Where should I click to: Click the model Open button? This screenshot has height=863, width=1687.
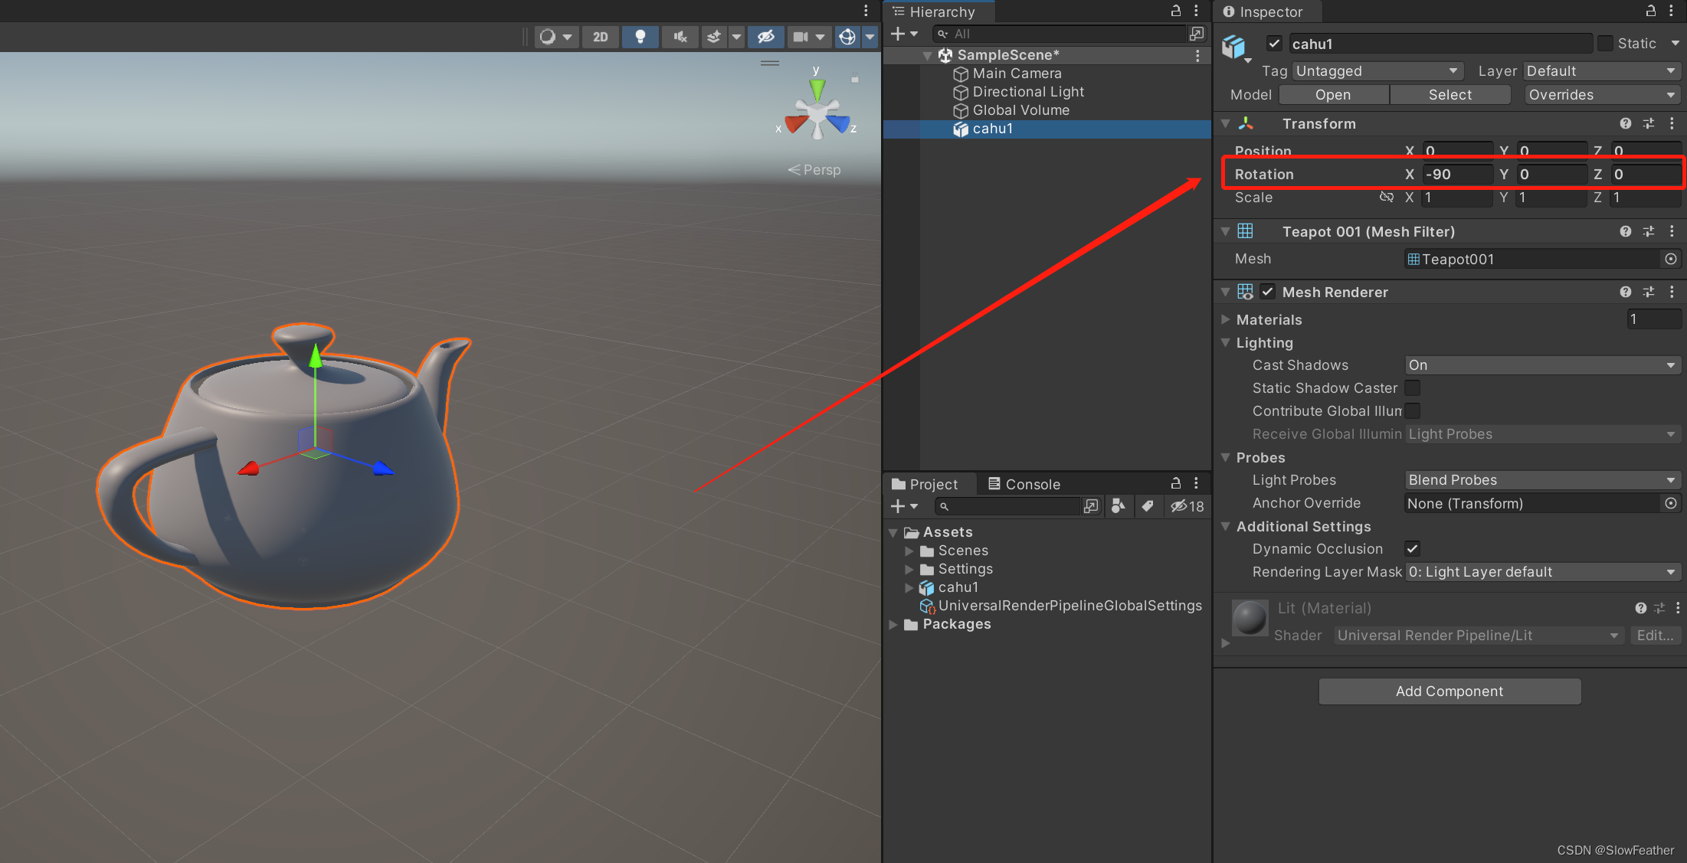1333,95
